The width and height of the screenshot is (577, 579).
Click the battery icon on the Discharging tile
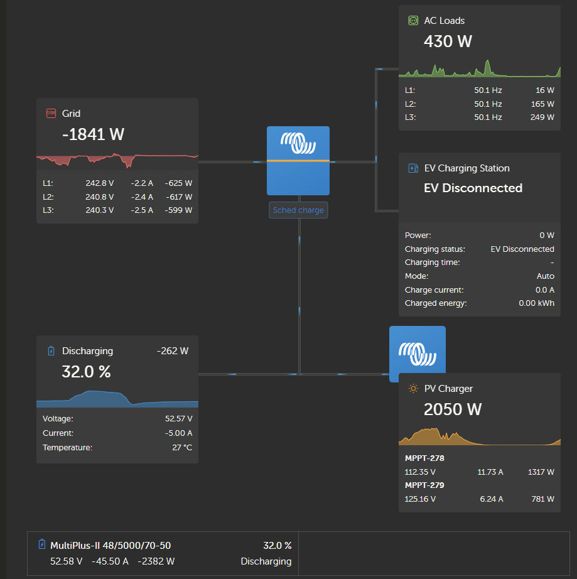coord(50,350)
